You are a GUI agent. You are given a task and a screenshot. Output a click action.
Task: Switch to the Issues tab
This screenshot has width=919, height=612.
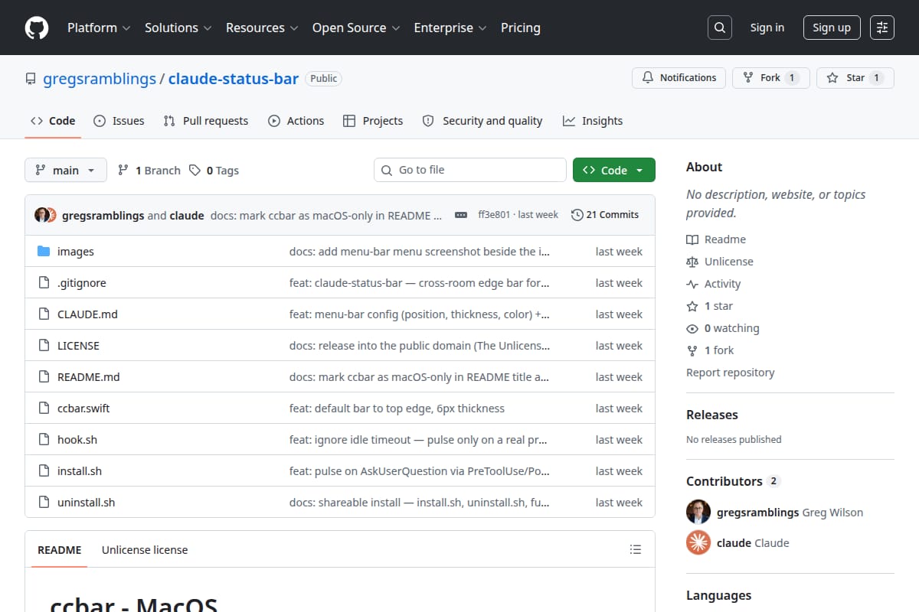pos(119,121)
